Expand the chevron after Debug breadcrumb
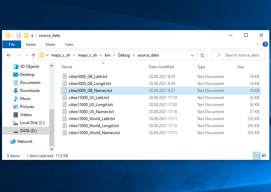Viewport: 271px width, 192px height. (133, 55)
